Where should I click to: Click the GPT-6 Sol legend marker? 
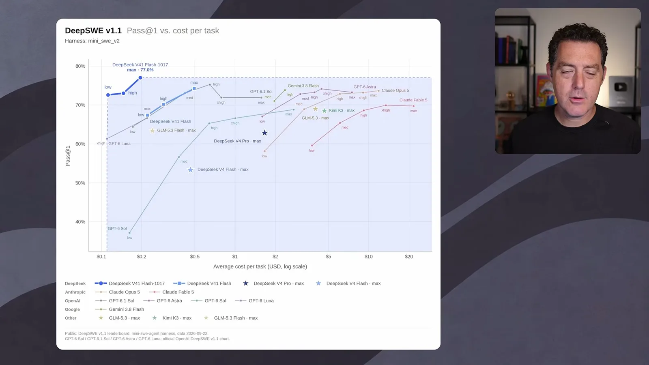(x=197, y=301)
